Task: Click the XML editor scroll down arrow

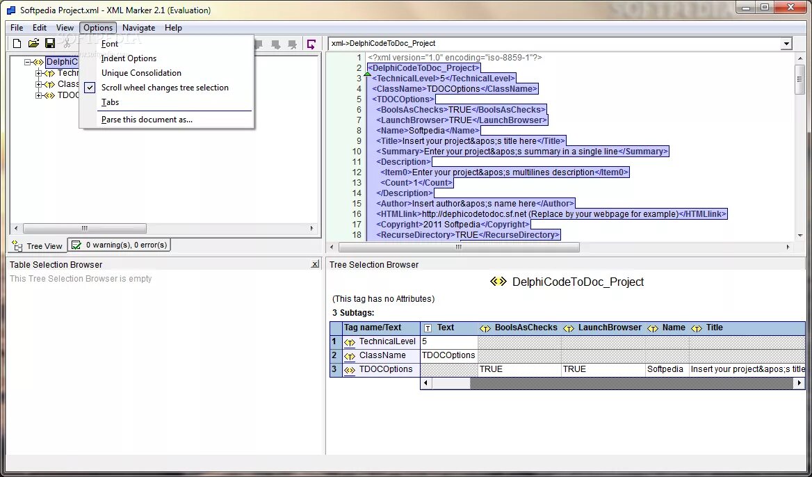Action: (800, 235)
